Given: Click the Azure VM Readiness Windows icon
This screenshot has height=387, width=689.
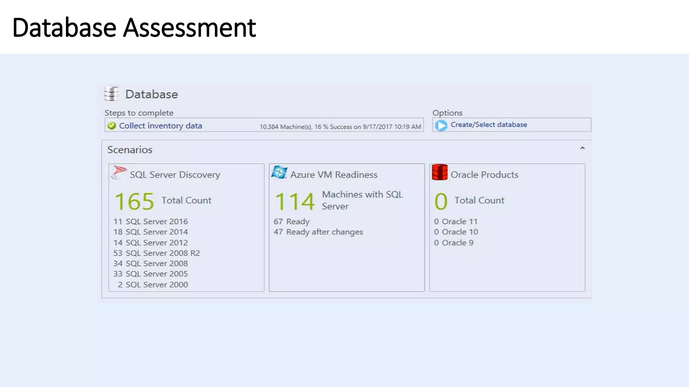Looking at the screenshot, I should 279,172.
